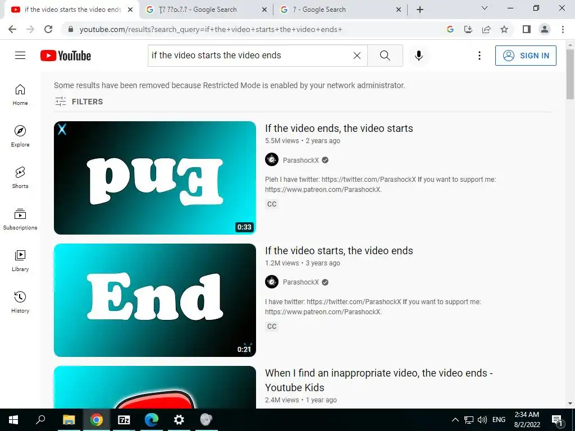Image resolution: width=575 pixels, height=431 pixels.
Task: Open the notification center
Action: [x=557, y=420]
